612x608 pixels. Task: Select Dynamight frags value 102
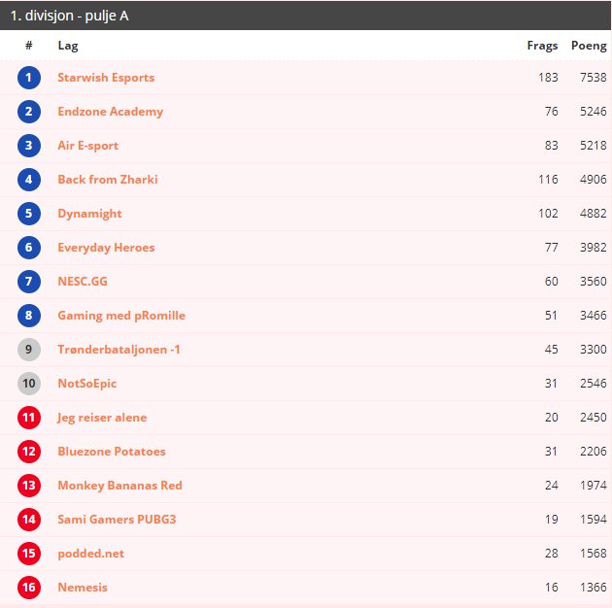pyautogui.click(x=548, y=214)
